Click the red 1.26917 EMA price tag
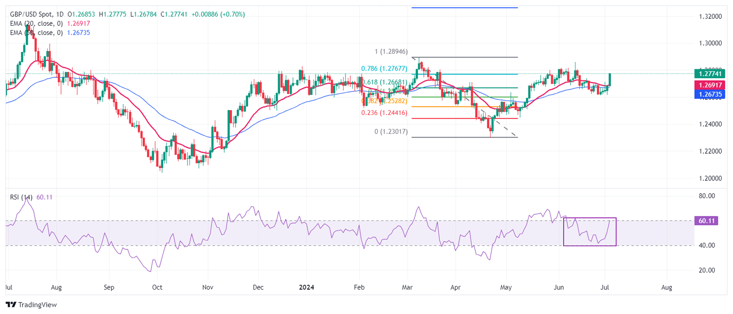The height and width of the screenshot is (314, 733). tap(710, 85)
